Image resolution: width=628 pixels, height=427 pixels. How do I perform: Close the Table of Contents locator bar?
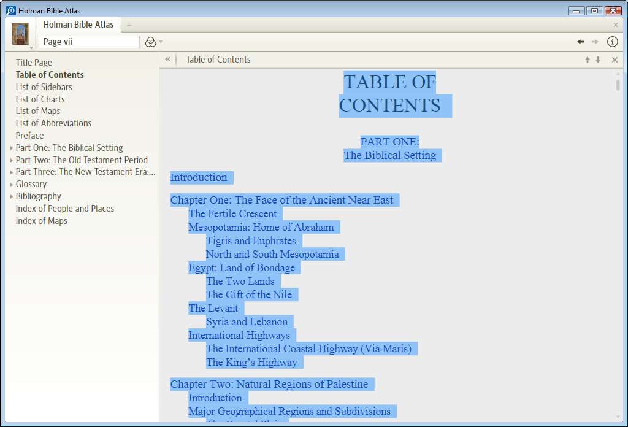(615, 60)
